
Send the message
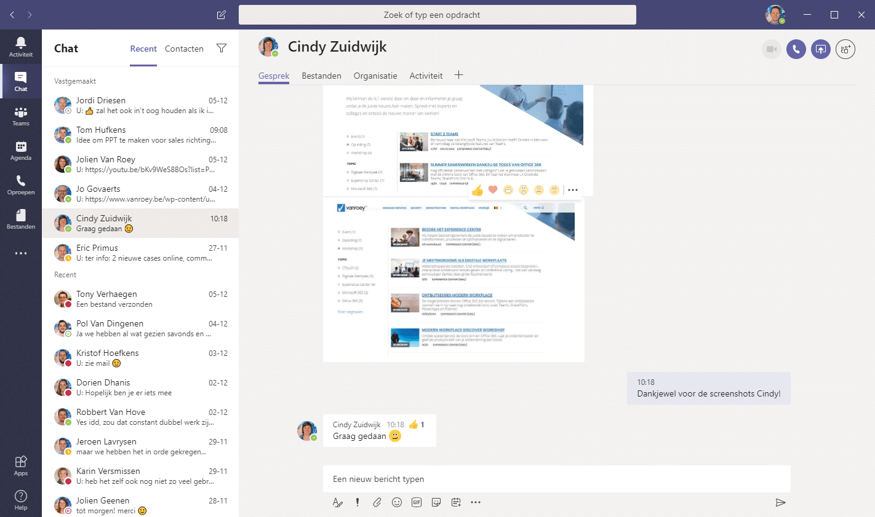click(x=780, y=502)
